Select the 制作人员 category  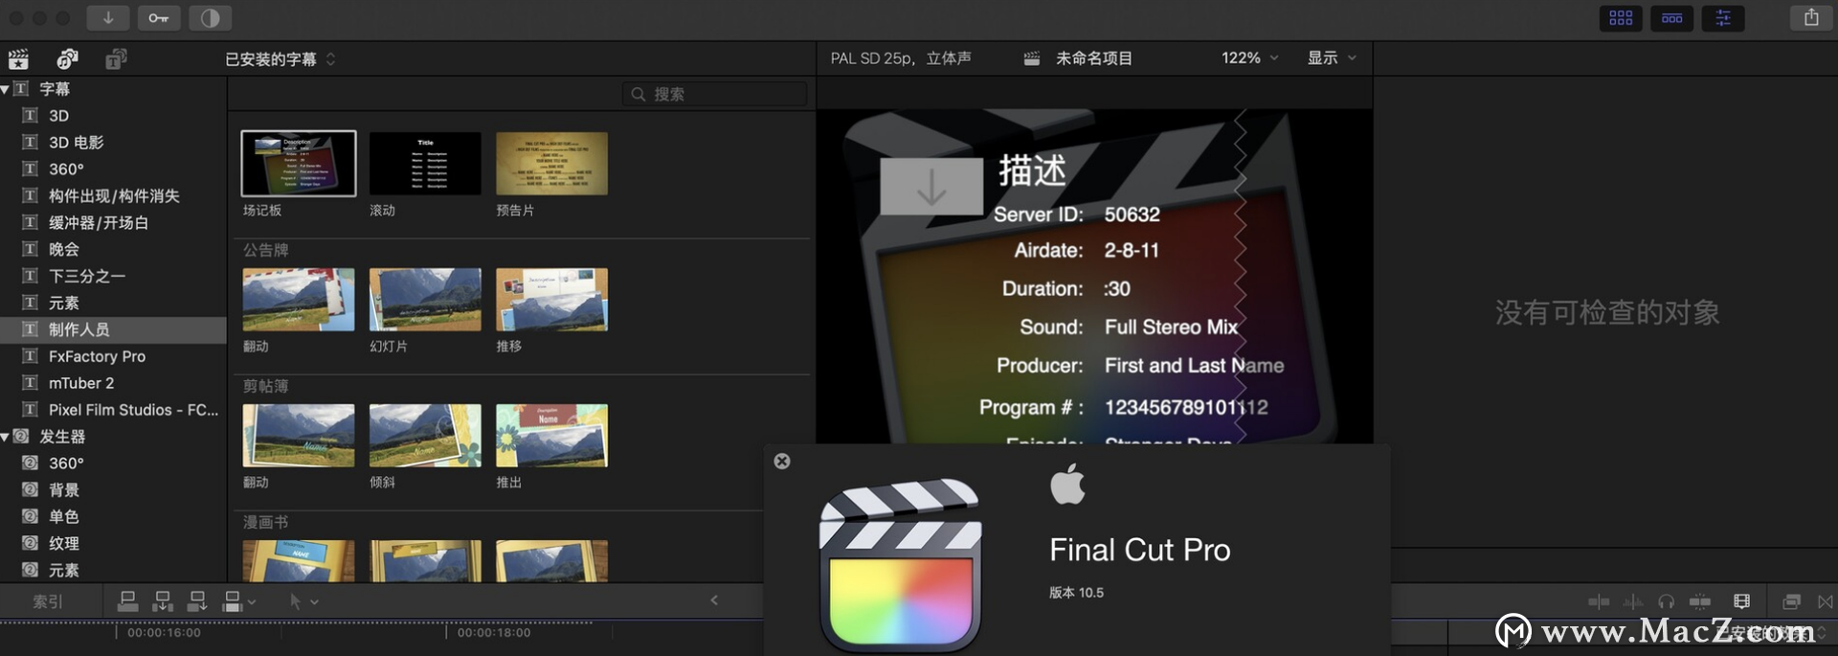113,329
